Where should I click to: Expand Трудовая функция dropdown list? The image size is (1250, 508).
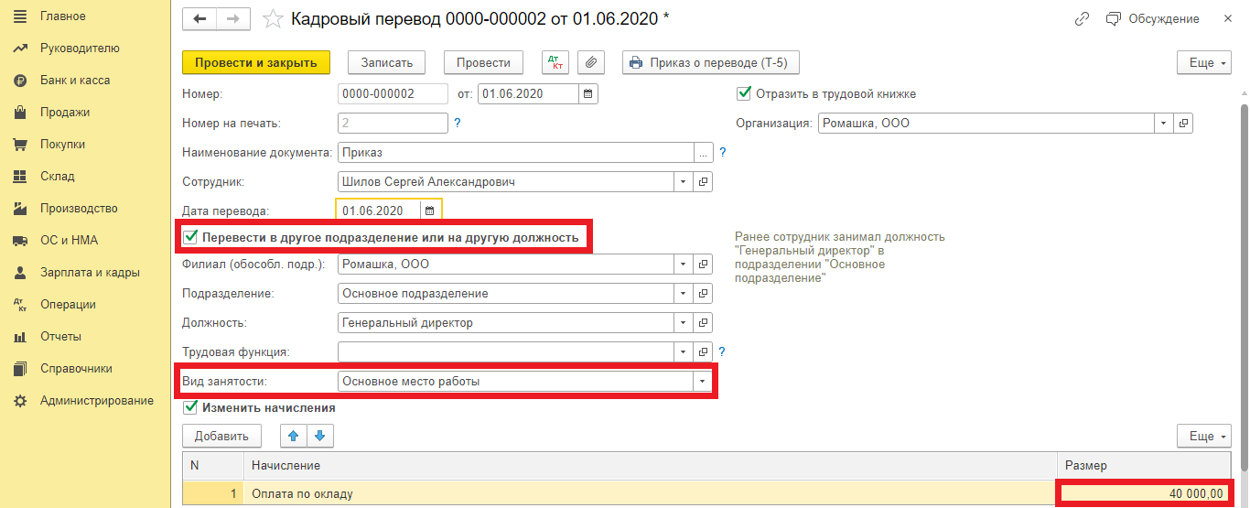683,351
